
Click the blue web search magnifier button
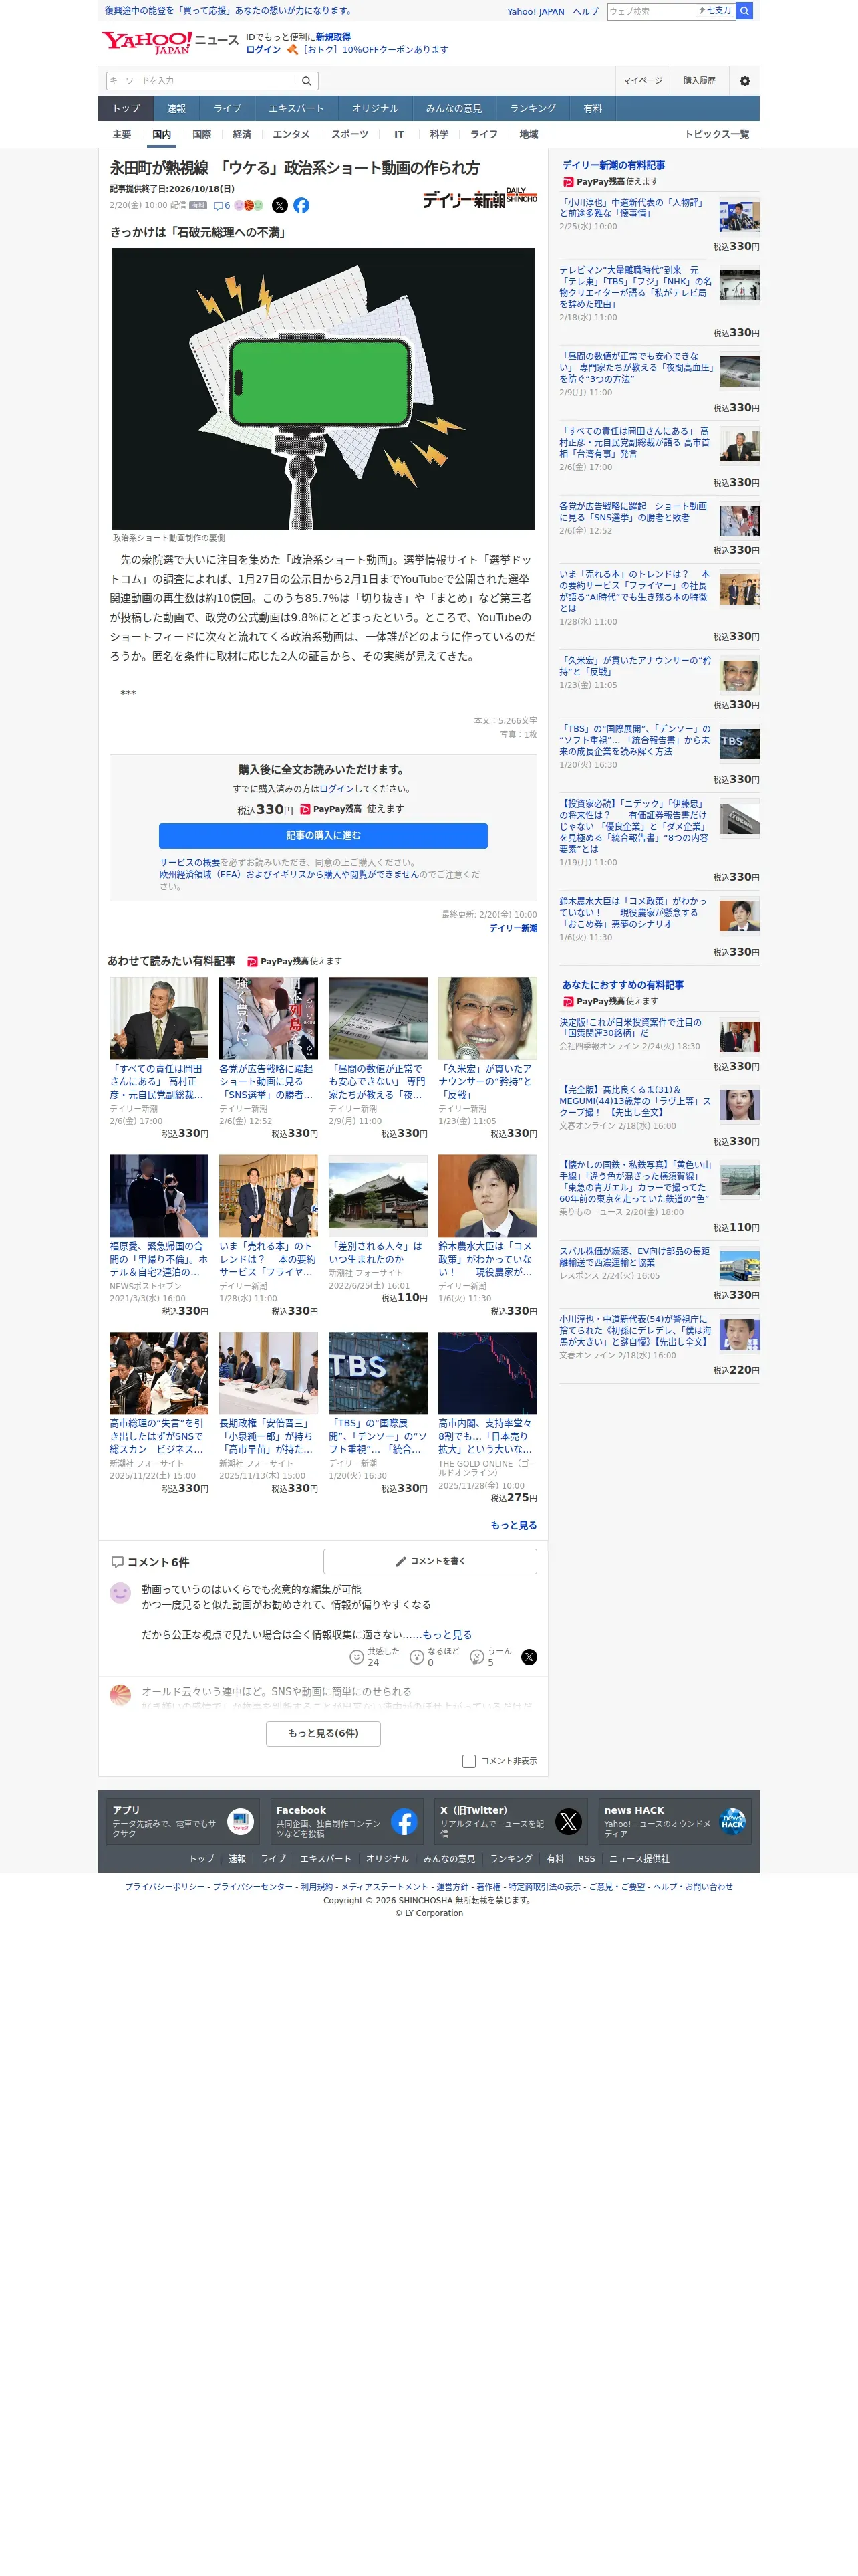(744, 11)
